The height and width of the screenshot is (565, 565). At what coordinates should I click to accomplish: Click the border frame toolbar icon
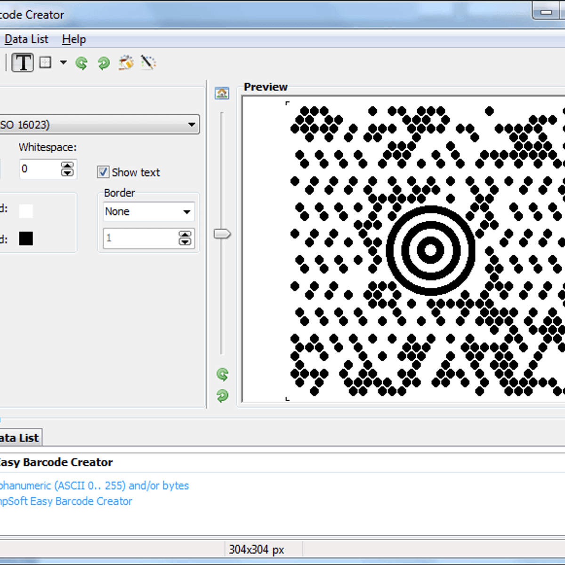45,62
